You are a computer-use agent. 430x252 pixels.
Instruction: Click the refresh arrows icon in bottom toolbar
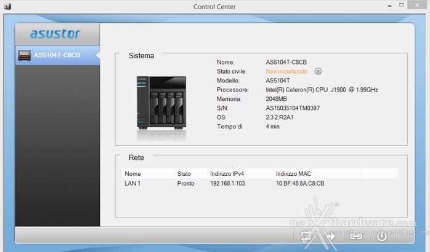pyautogui.click(x=306, y=236)
